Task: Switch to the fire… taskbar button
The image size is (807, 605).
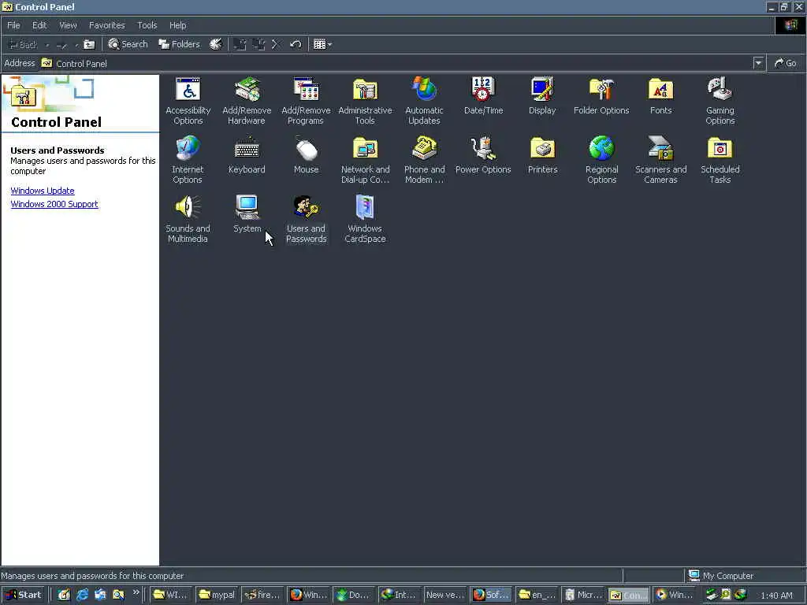Action: [262, 595]
